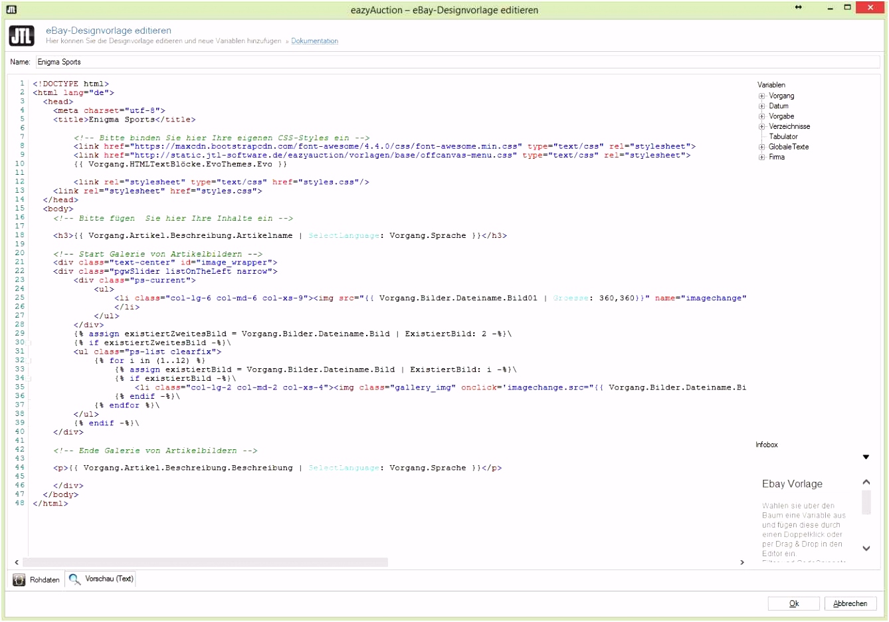Click the '<meta charset="utf-8">' line
This screenshot has width=889, height=622.
click(x=109, y=110)
